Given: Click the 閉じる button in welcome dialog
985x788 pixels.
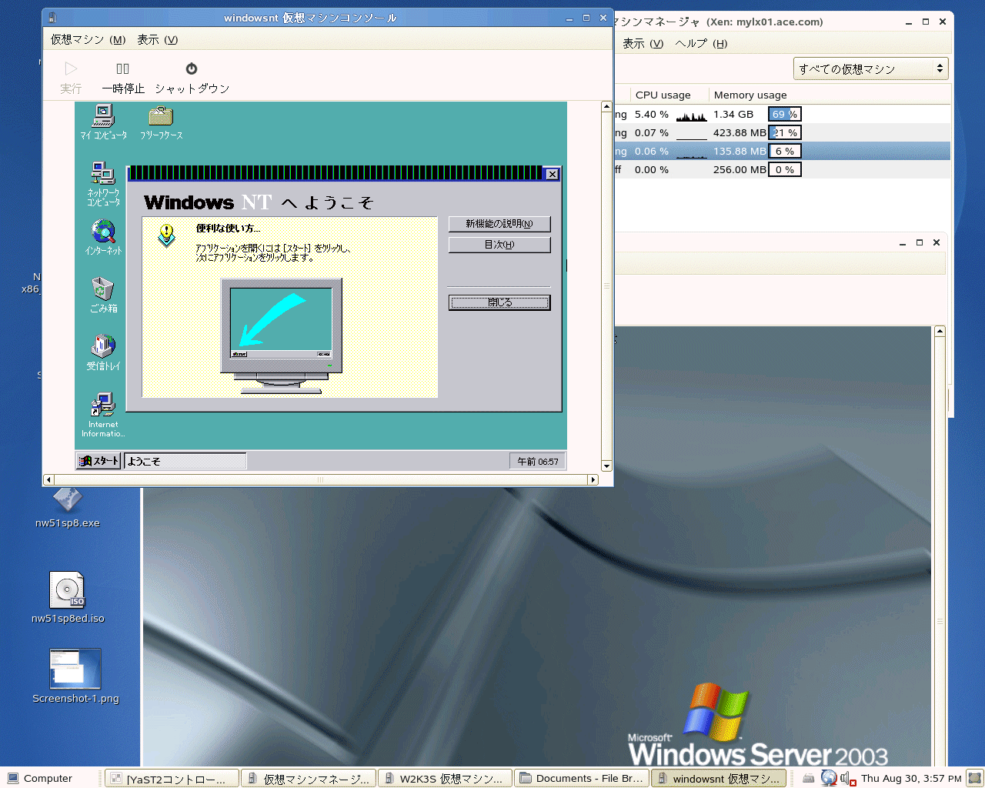Looking at the screenshot, I should pyautogui.click(x=499, y=302).
